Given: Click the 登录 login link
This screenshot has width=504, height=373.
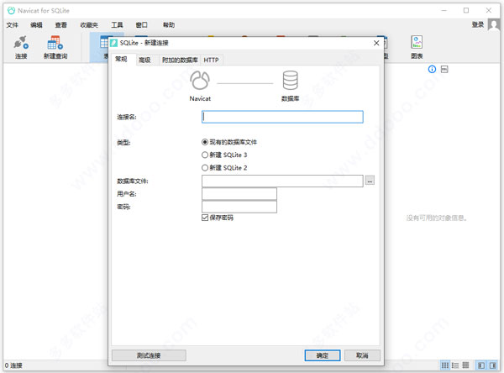Looking at the screenshot, I should [x=478, y=24].
